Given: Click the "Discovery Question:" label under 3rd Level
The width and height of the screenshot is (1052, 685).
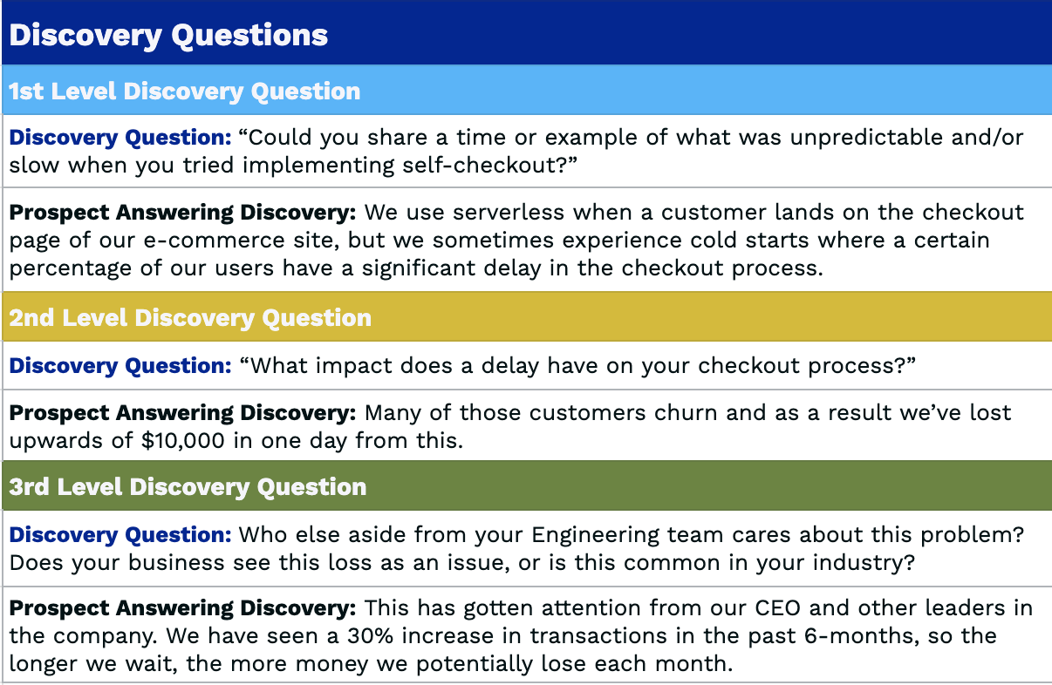Looking at the screenshot, I should point(120,534).
